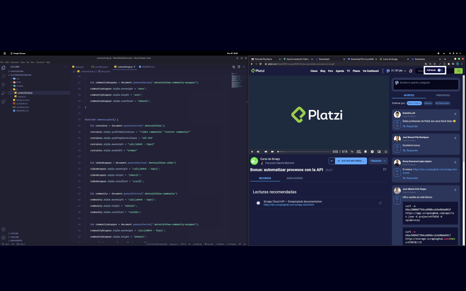This screenshot has width=466, height=291.
Task: Like José Manuel Piña Rodríguez's comment
Action: tap(397, 148)
